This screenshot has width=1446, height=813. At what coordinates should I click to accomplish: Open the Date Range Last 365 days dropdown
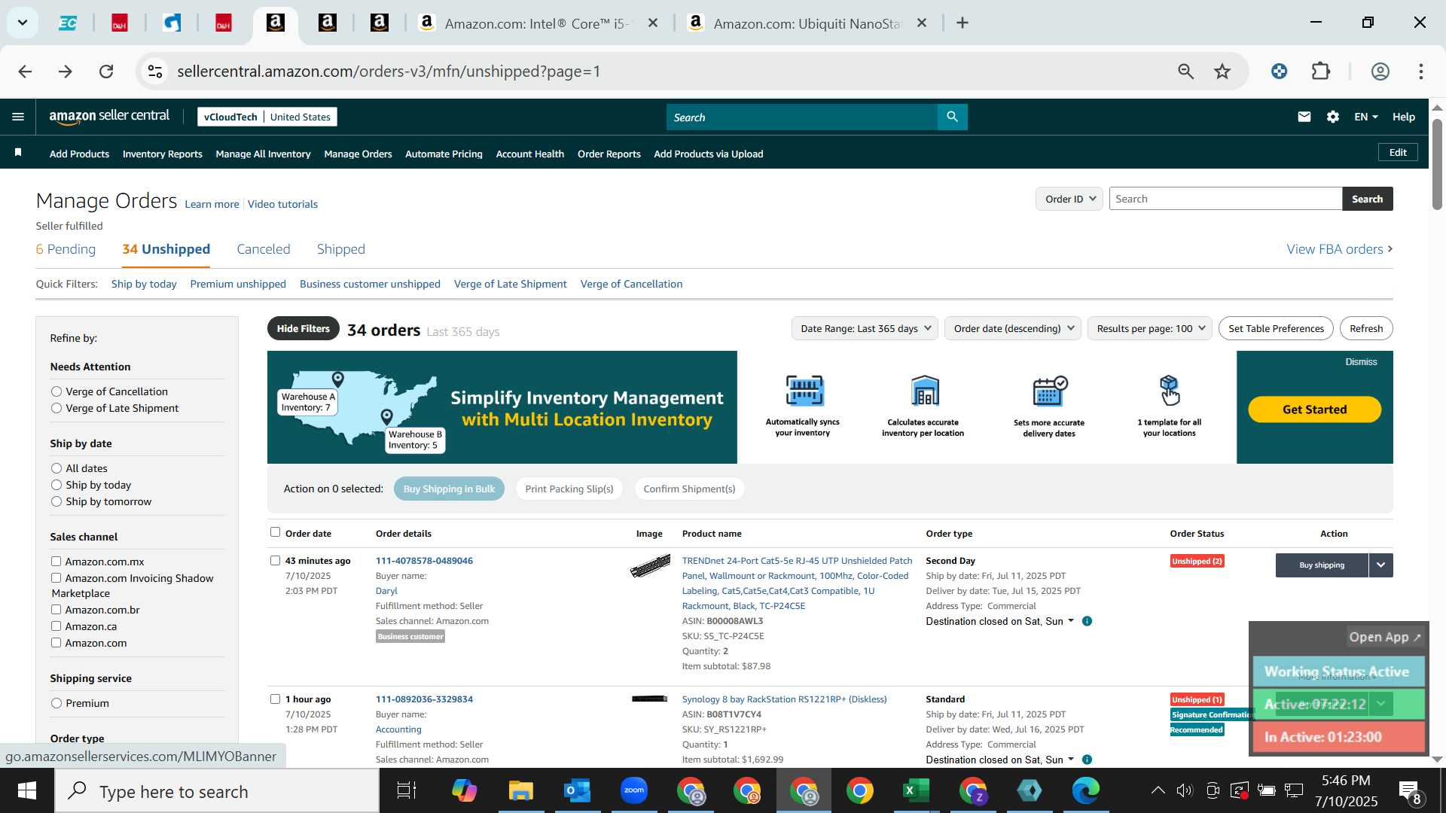coord(865,328)
